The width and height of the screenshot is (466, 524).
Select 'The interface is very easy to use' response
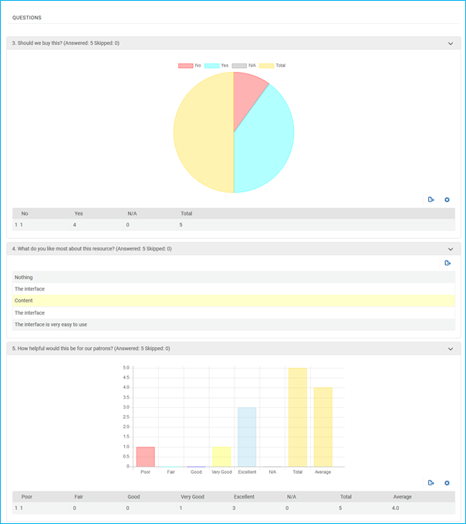(x=231, y=325)
